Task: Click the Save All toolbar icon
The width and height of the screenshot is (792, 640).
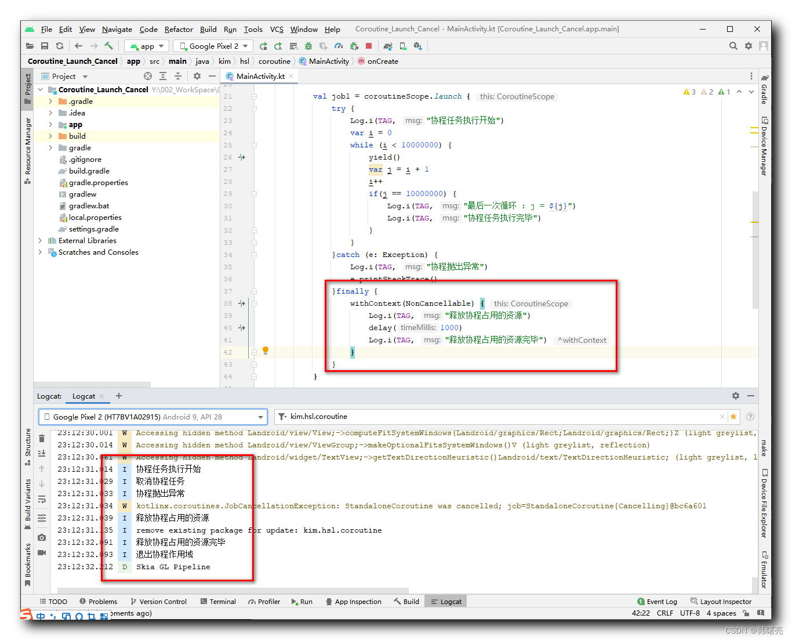Action: pyautogui.click(x=45, y=46)
